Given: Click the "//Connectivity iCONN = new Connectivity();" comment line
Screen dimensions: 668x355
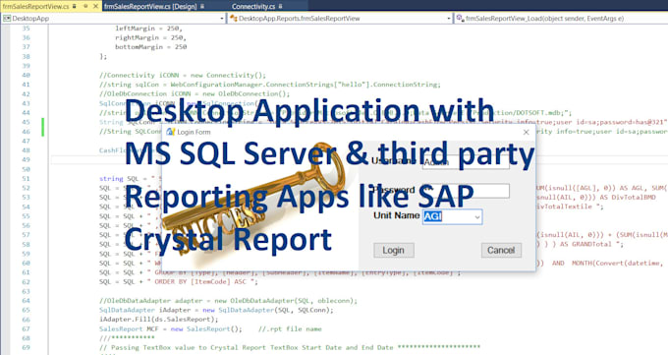Looking at the screenshot, I should (x=183, y=75).
